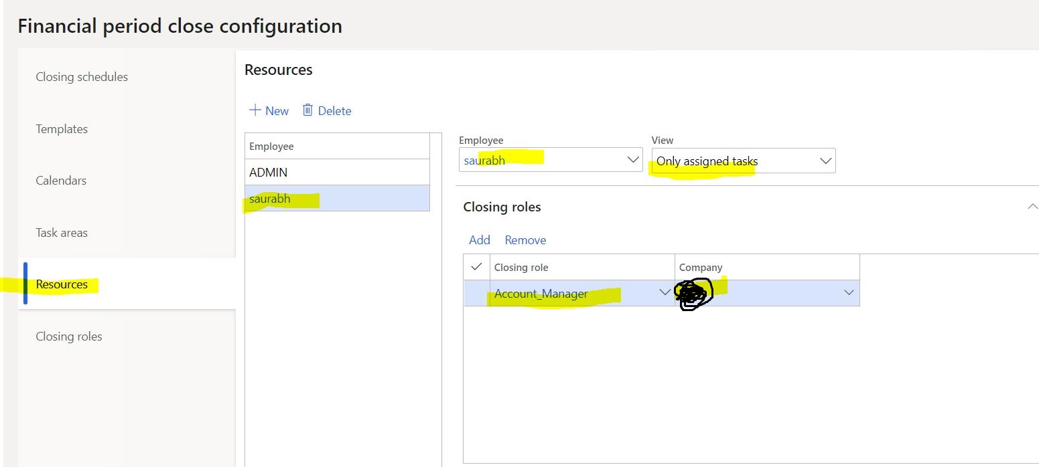Click the Employee column header above the list
Viewport: 1039px width, 467px height.
click(271, 145)
